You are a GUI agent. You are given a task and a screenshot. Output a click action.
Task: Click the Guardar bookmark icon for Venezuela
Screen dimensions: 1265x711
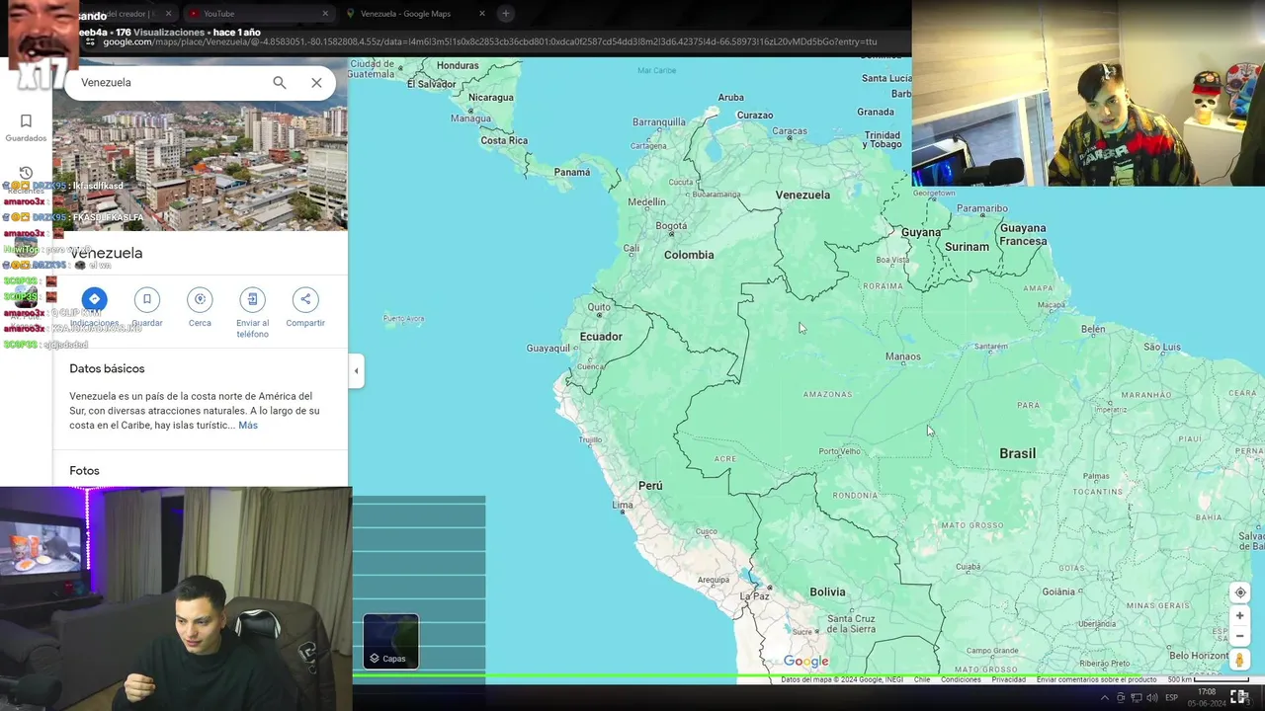(x=147, y=299)
